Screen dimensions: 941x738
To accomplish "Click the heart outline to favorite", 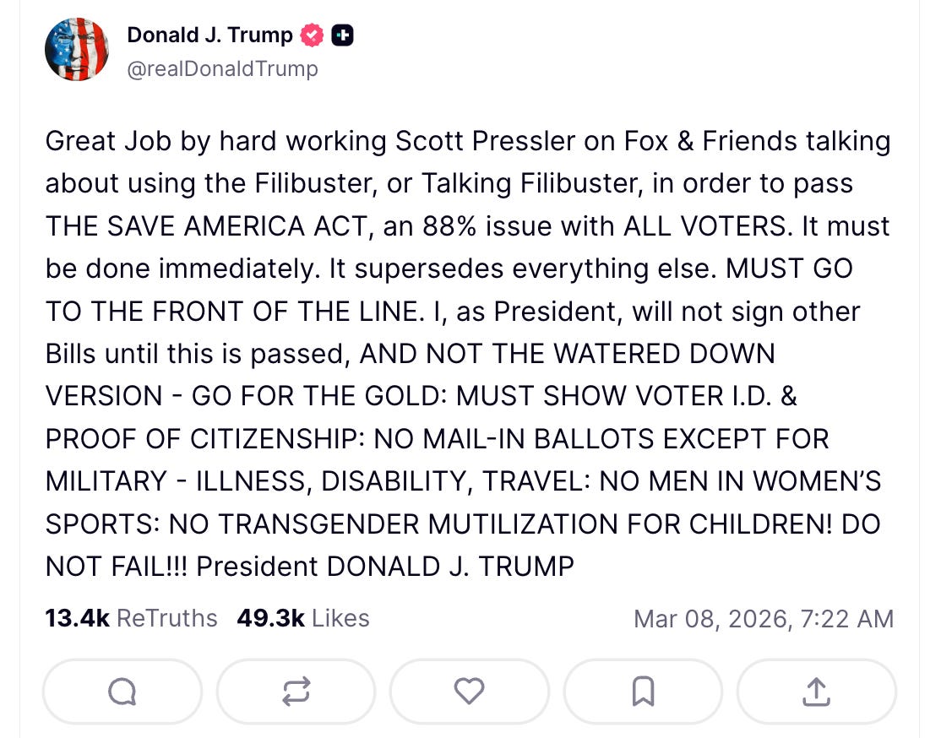I will [470, 692].
